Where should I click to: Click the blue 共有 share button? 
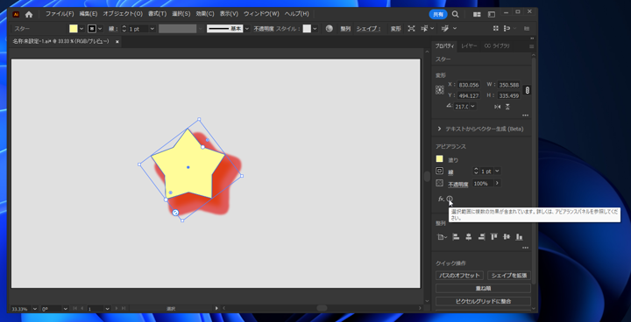click(438, 15)
